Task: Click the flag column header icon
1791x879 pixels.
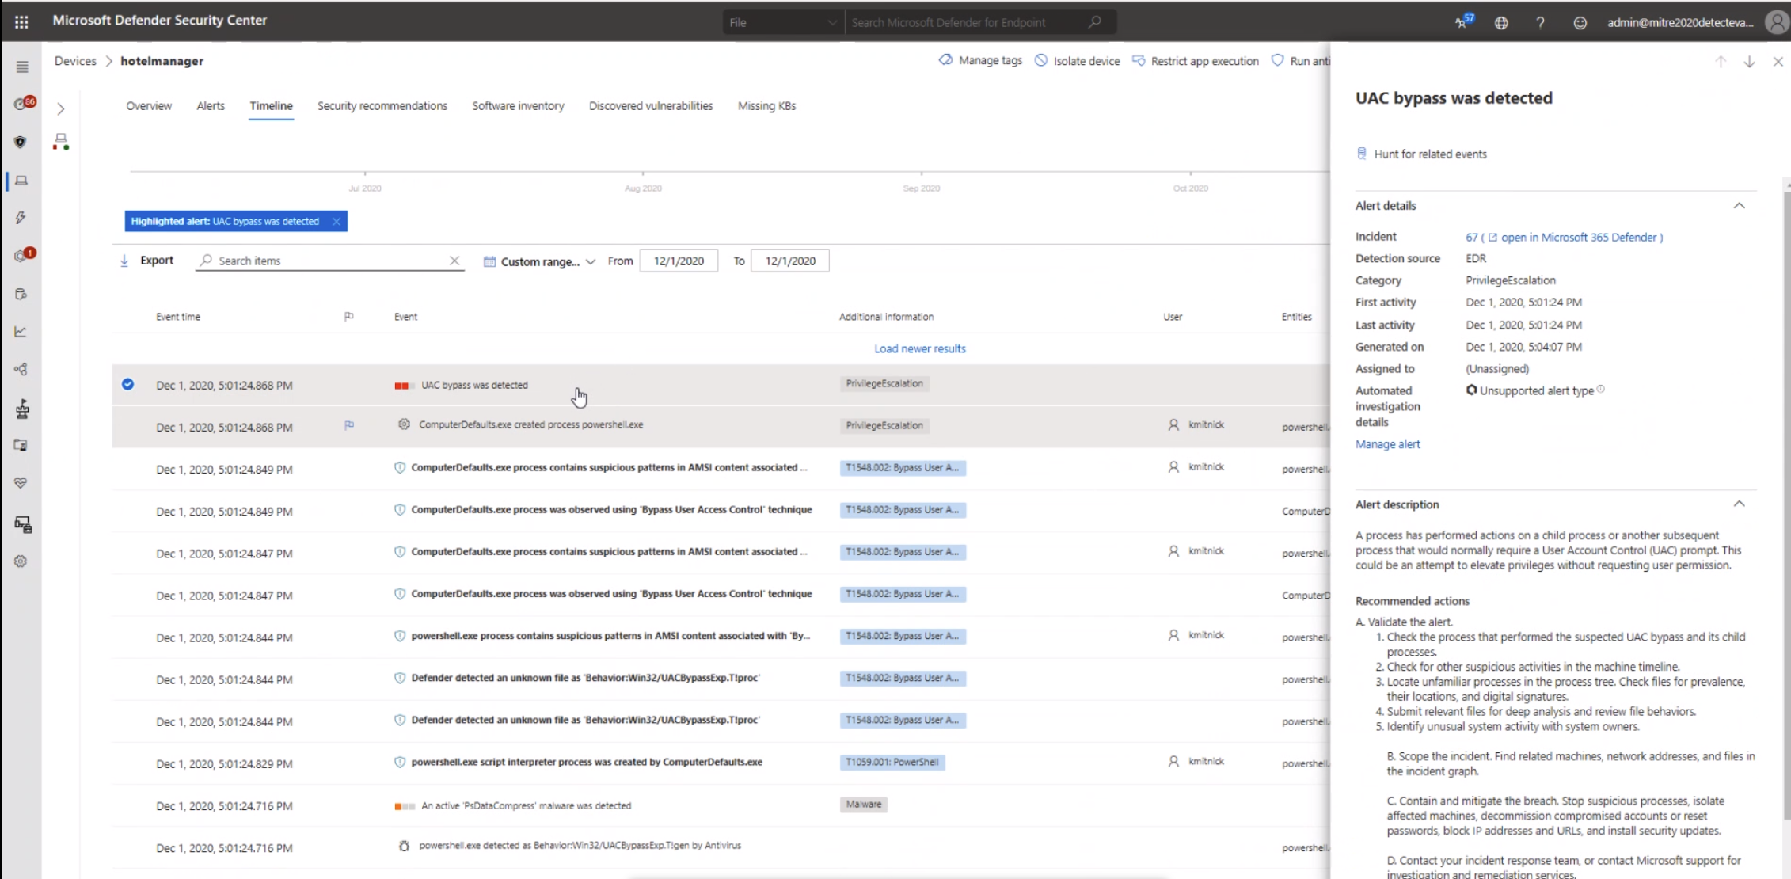Action: pyautogui.click(x=349, y=317)
